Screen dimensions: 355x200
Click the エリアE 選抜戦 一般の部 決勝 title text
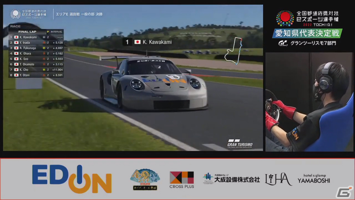click(79, 14)
